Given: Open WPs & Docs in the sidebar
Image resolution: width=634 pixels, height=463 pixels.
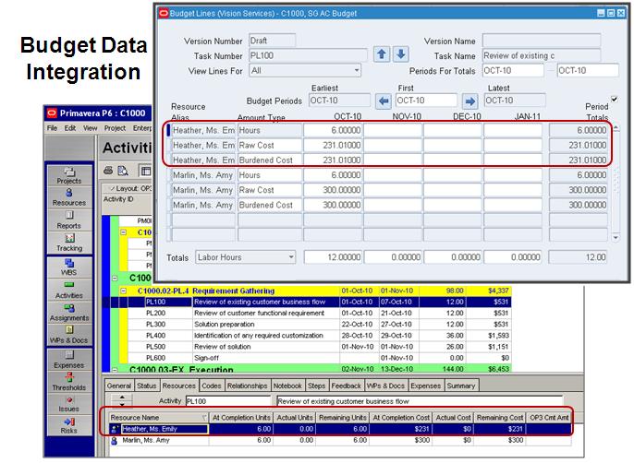Looking at the screenshot, I should (69, 335).
